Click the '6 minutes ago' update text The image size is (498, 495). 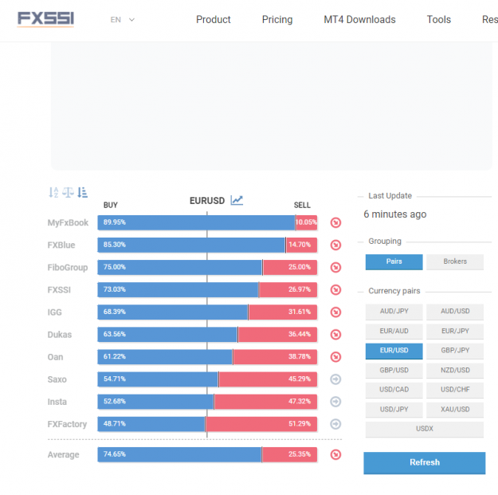click(394, 214)
